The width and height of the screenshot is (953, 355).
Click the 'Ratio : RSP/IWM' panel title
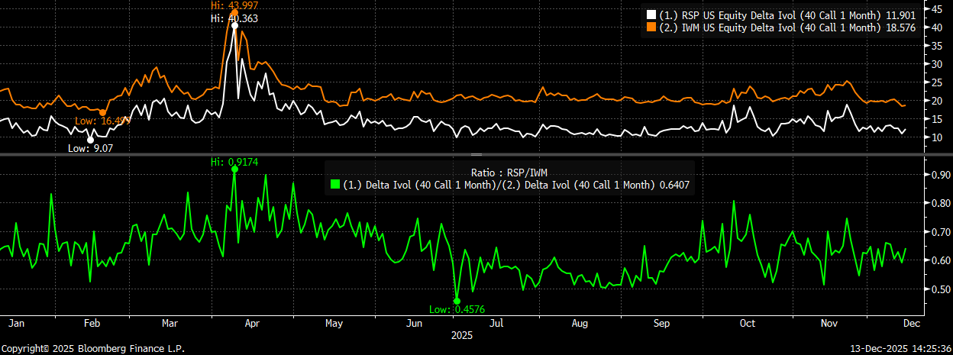[509, 172]
